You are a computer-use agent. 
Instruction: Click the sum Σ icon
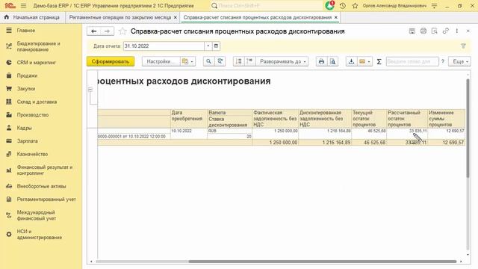click(x=379, y=61)
